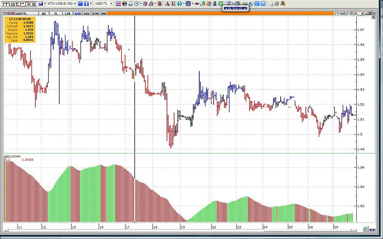Click the TL currency button
The height and width of the screenshot is (239, 383).
[56, 13]
